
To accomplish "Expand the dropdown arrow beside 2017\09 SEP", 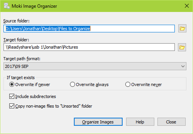I will [183, 66].
